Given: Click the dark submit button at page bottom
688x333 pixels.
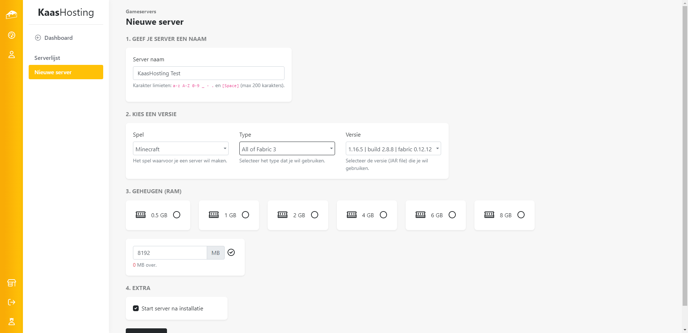Looking at the screenshot, I should pos(146,330).
